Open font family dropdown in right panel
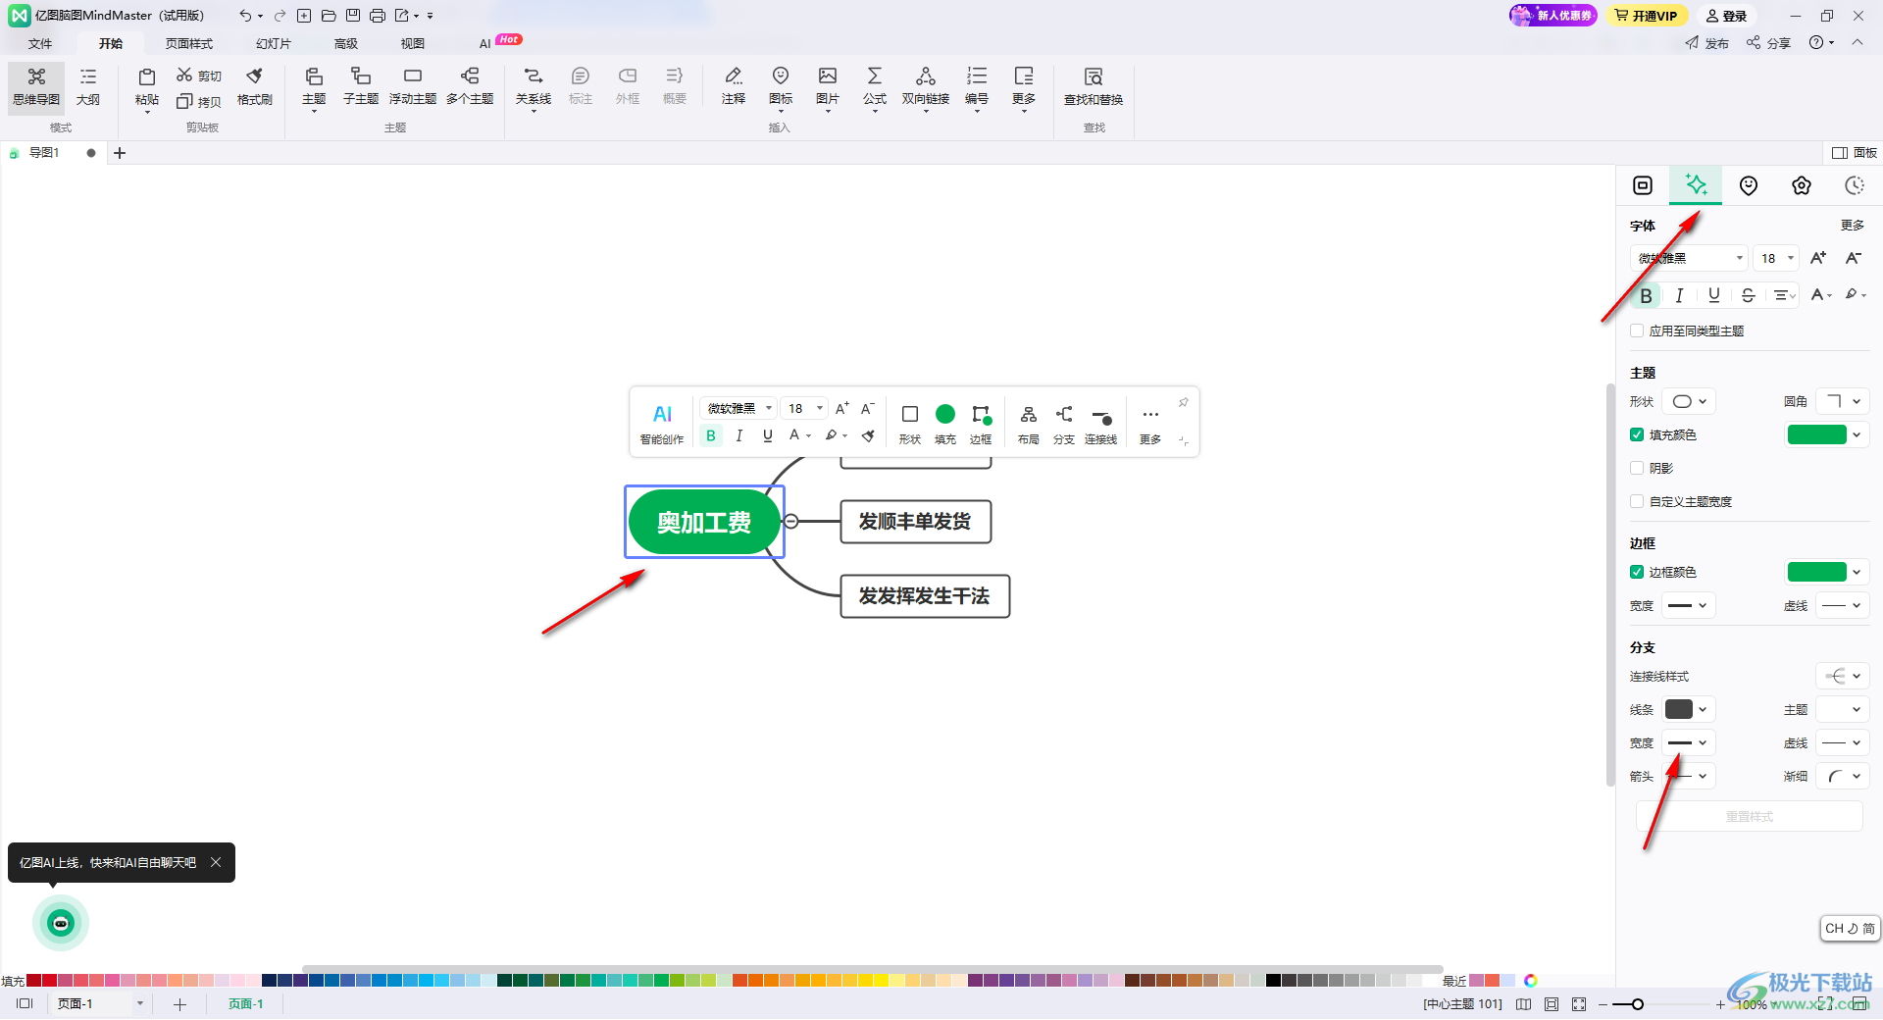Viewport: 1883px width, 1020px height. pos(1690,258)
